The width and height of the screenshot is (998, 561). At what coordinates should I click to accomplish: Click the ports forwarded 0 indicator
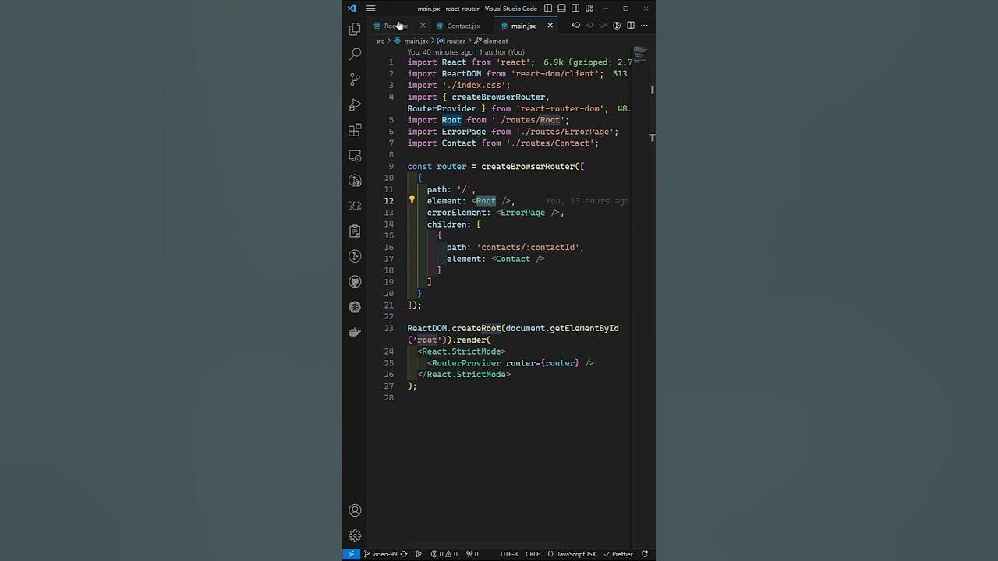[472, 554]
